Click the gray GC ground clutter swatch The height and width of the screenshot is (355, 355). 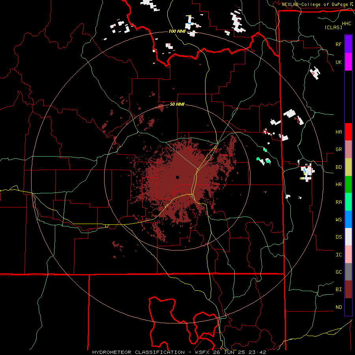348,272
